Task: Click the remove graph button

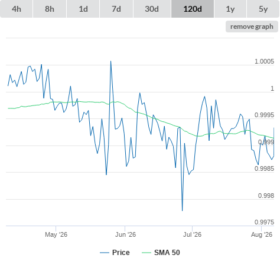Action: [252, 27]
